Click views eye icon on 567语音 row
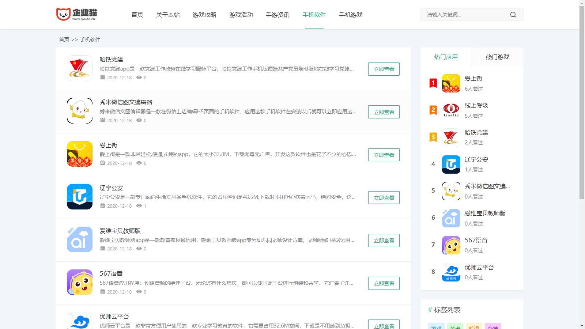This screenshot has width=585, height=329. 139,292
